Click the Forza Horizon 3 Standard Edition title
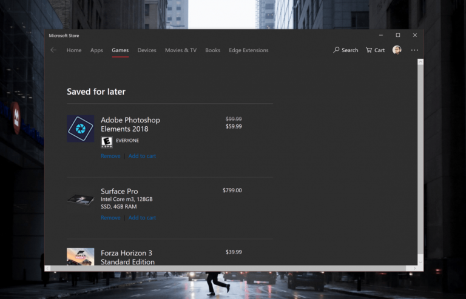The height and width of the screenshot is (299, 466). pos(127,257)
